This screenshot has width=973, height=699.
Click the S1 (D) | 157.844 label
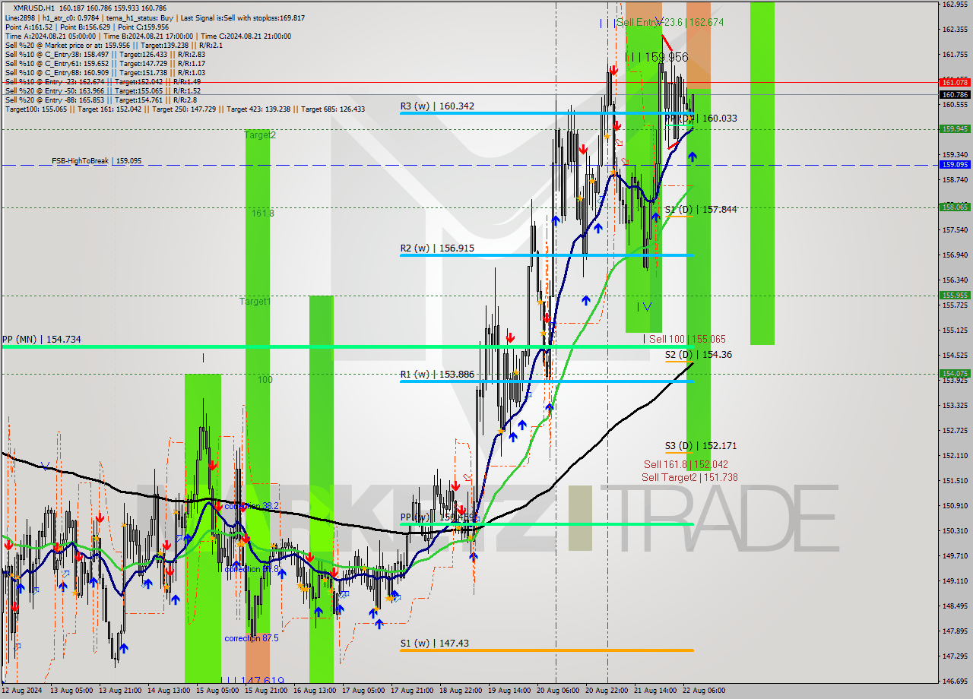point(700,209)
